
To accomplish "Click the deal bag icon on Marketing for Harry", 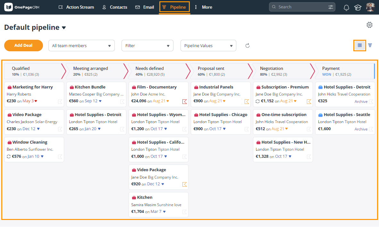I will (x=9, y=87).
